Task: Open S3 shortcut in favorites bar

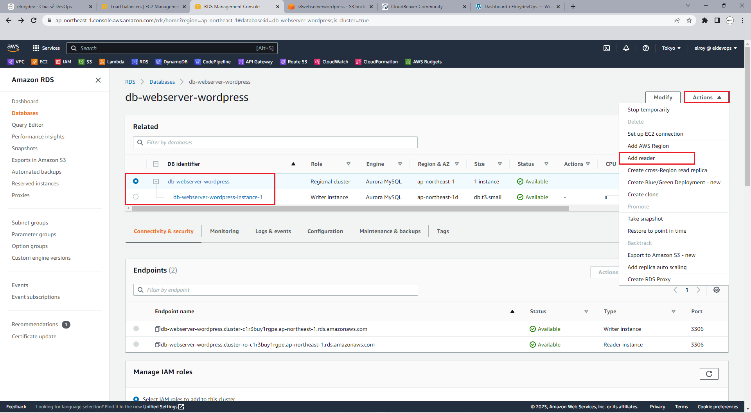Action: (85, 62)
